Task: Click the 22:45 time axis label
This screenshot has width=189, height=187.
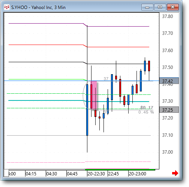Action: point(113,174)
